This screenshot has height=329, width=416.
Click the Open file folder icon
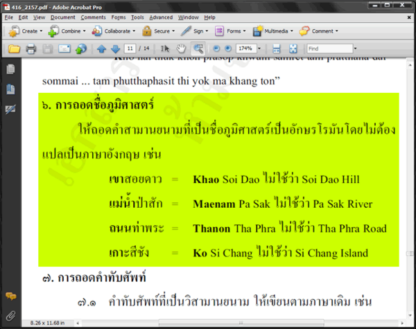[14, 48]
